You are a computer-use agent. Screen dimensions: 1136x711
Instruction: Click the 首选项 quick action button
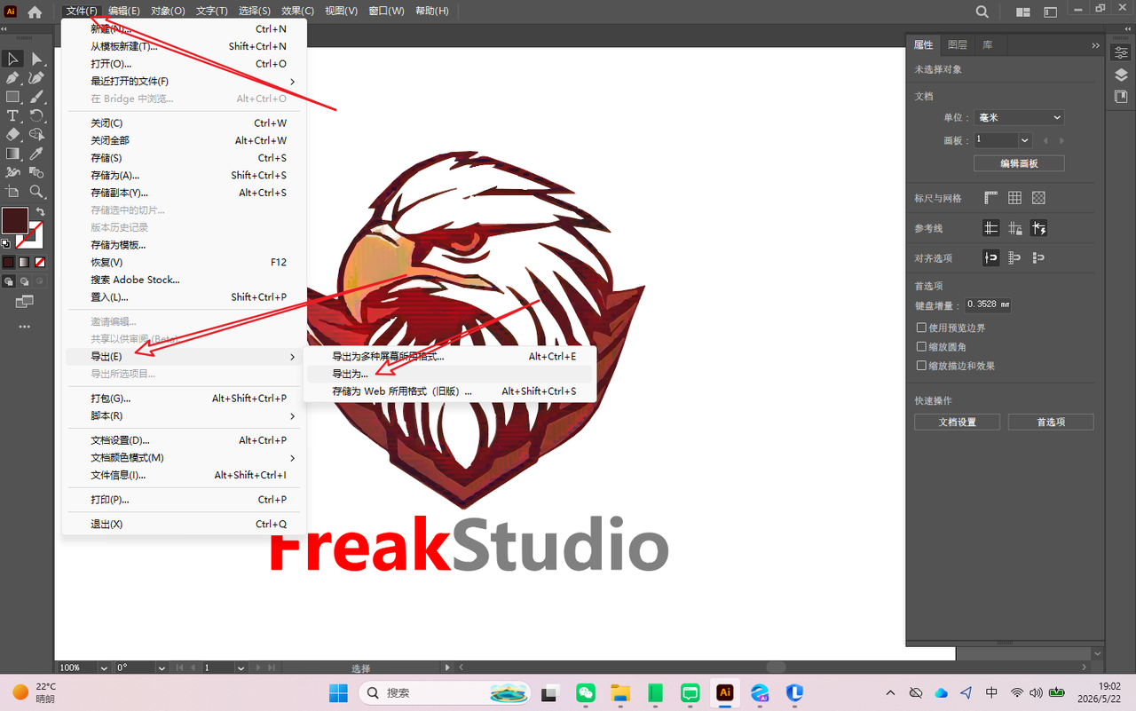(x=1051, y=423)
